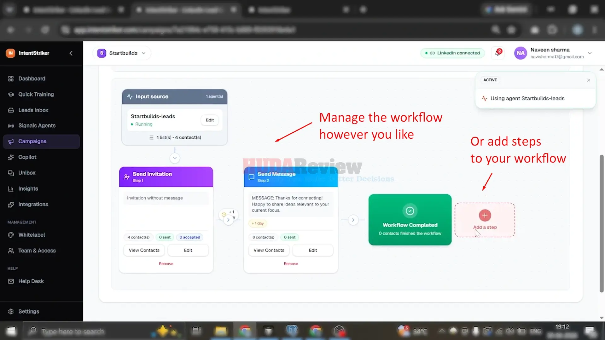Click the ENG language indicator in tray

535,331
